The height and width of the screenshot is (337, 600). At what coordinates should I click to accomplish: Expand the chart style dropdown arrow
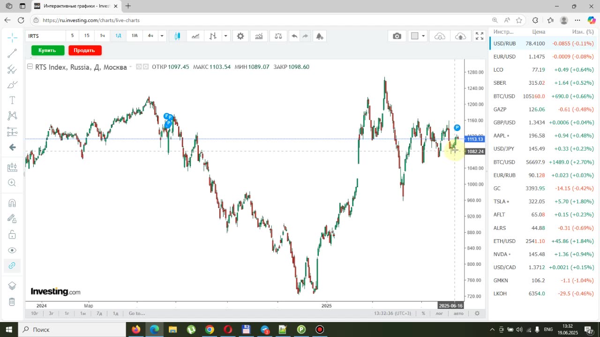coord(225,36)
